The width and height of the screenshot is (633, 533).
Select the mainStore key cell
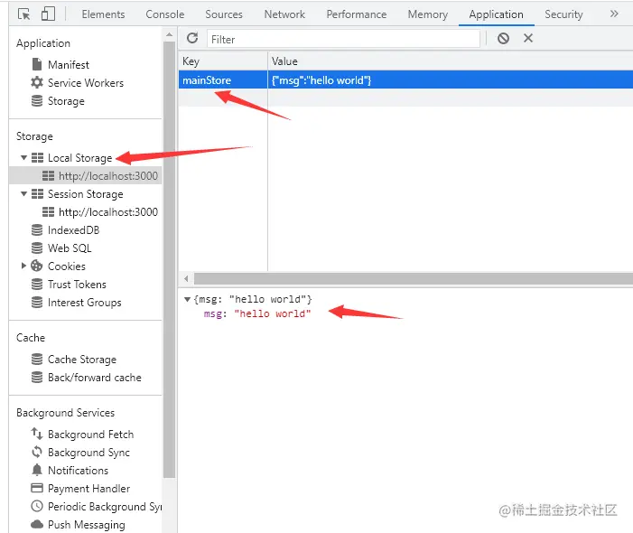tap(223, 80)
